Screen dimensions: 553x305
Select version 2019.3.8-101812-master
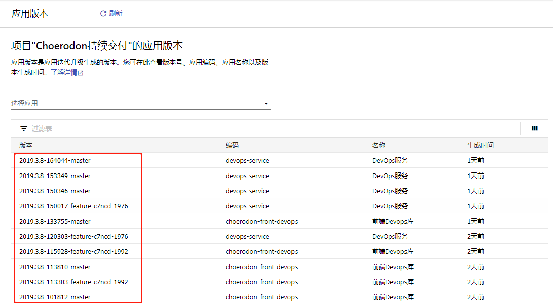[55, 297]
